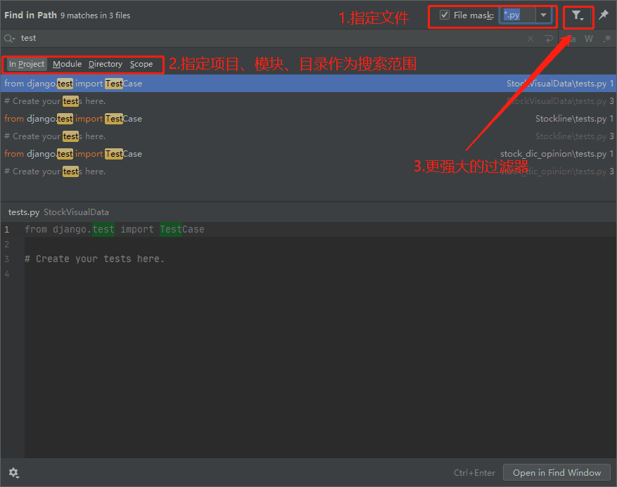Image resolution: width=617 pixels, height=487 pixels.
Task: Click the File mask *.py text field
Action: point(517,15)
